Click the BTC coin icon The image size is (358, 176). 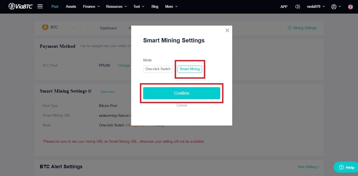point(45,27)
